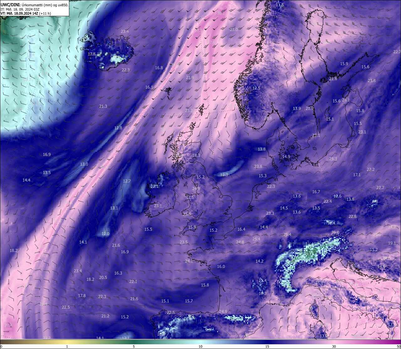Click the 11.6 value near the top edge
Screen dimensions: 401x349
280,5
